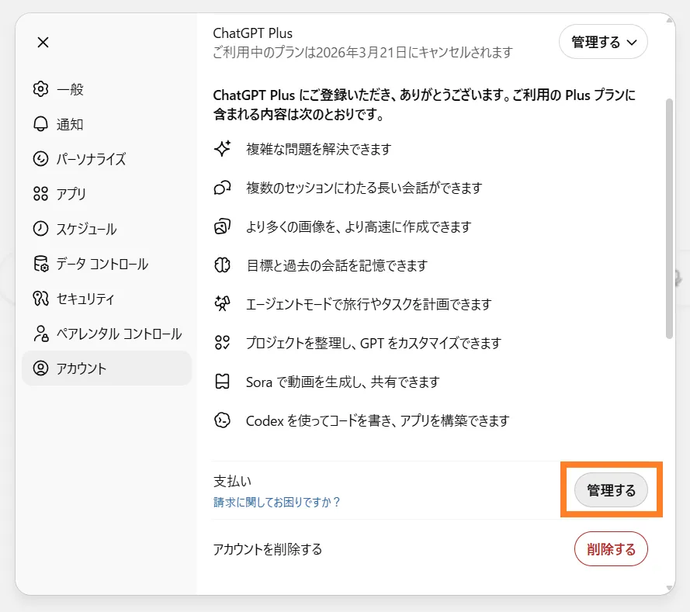Click the gear icon beside 一般
The height and width of the screenshot is (612, 690).
pos(41,89)
